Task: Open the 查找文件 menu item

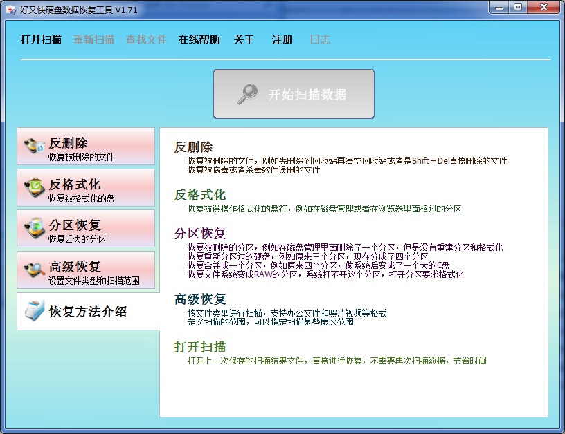Action: coord(145,40)
